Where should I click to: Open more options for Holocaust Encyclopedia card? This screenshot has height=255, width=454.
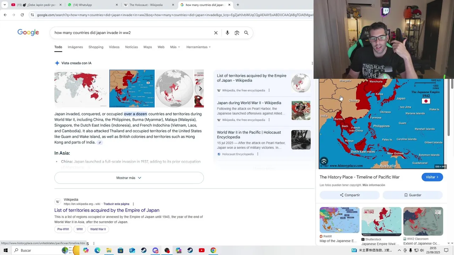258,154
